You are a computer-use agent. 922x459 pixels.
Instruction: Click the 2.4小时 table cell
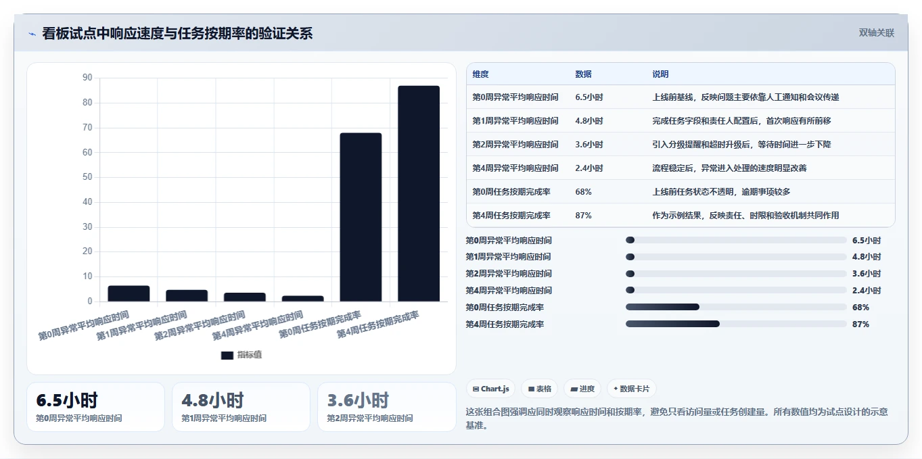(x=589, y=168)
